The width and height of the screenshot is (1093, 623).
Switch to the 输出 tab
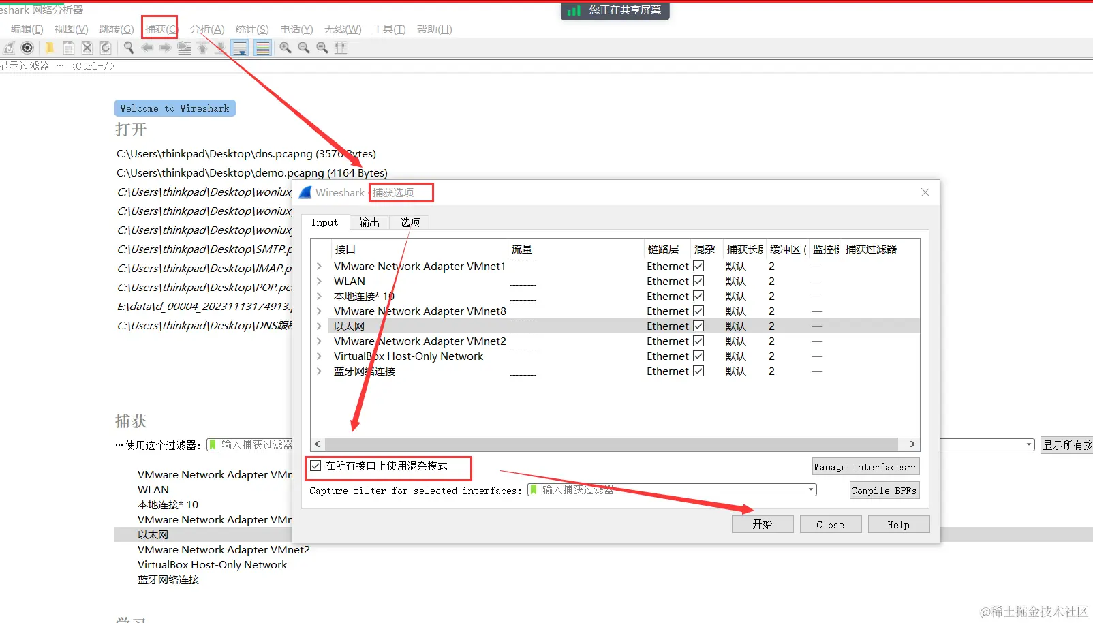click(x=369, y=222)
